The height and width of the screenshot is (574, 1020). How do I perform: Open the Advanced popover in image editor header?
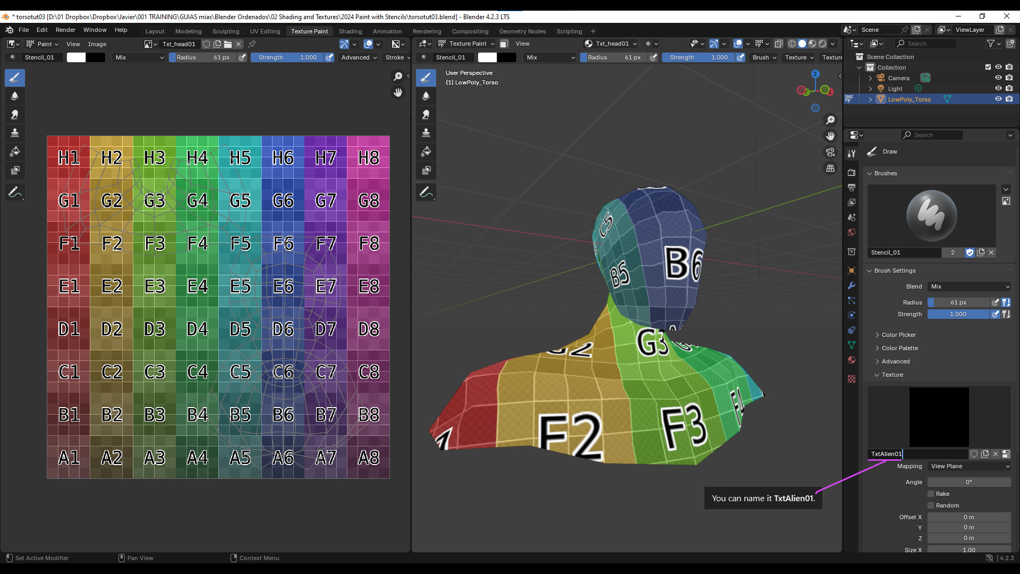(359, 57)
